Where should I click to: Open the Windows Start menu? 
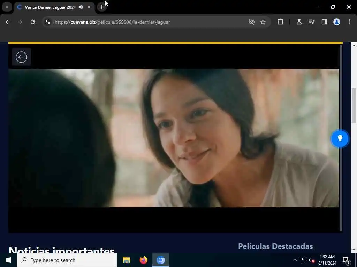point(8,260)
